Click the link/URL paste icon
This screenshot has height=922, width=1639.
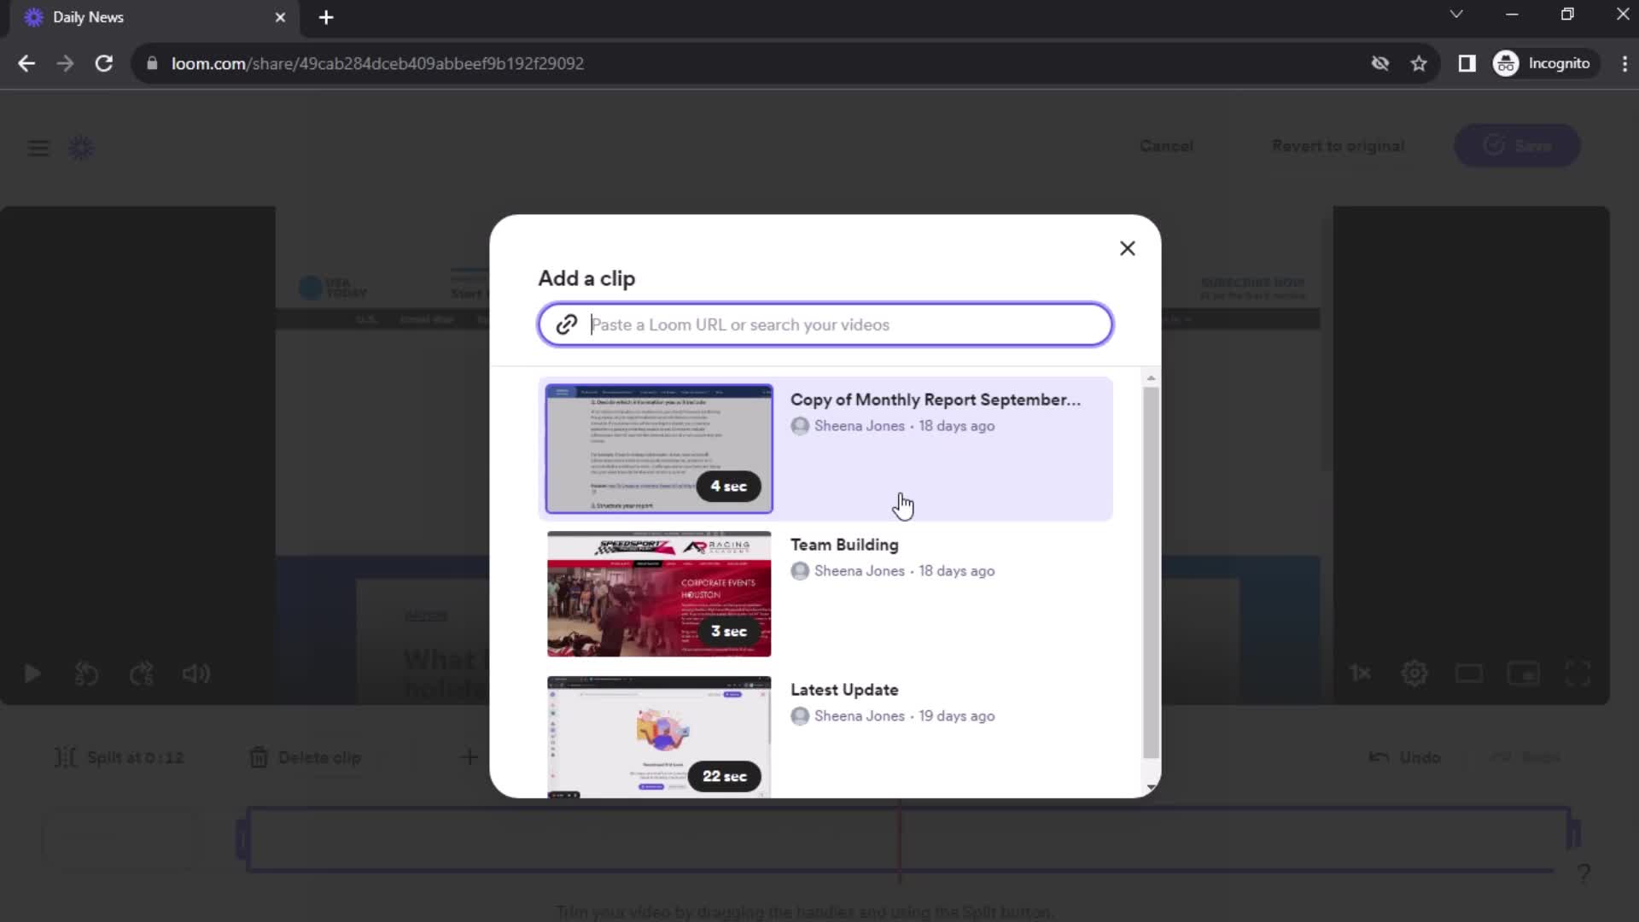click(x=565, y=325)
